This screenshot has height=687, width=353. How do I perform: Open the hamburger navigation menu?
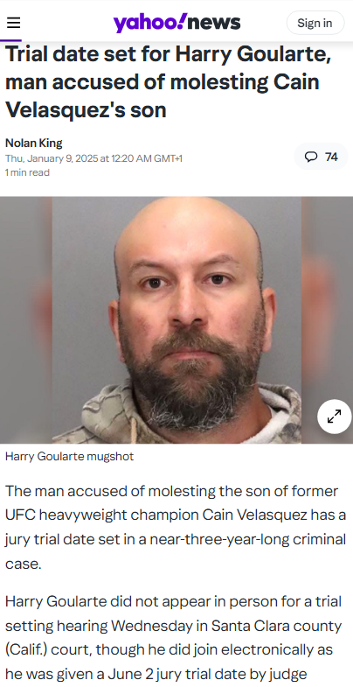[x=14, y=23]
